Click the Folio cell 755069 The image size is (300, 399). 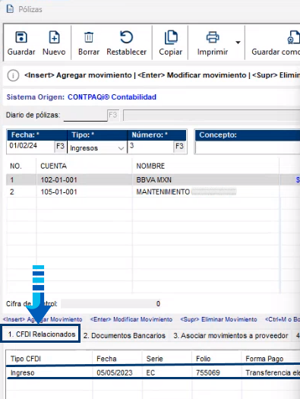coord(207,373)
